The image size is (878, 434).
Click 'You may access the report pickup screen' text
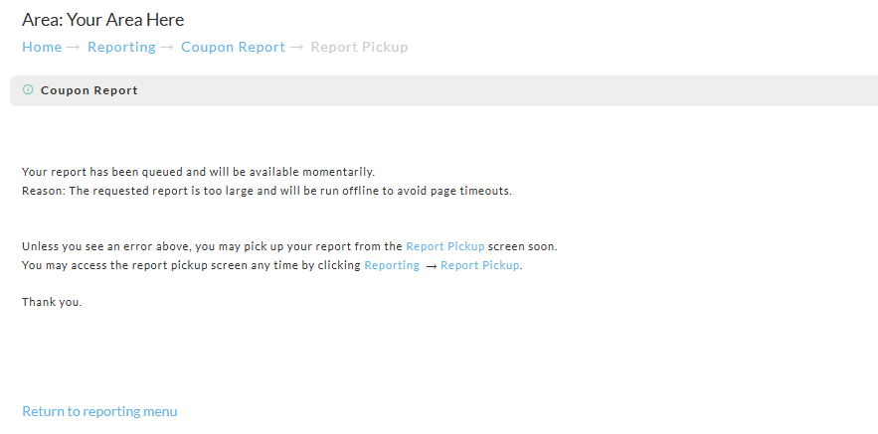[x=192, y=265]
